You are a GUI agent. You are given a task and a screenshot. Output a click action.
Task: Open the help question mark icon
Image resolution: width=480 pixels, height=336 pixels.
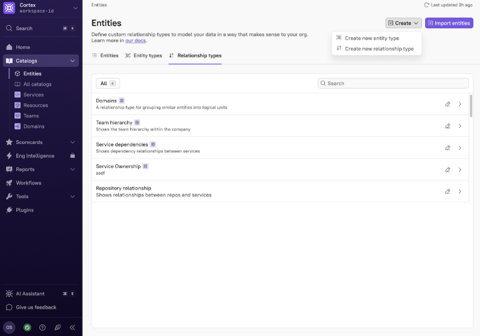click(x=42, y=328)
